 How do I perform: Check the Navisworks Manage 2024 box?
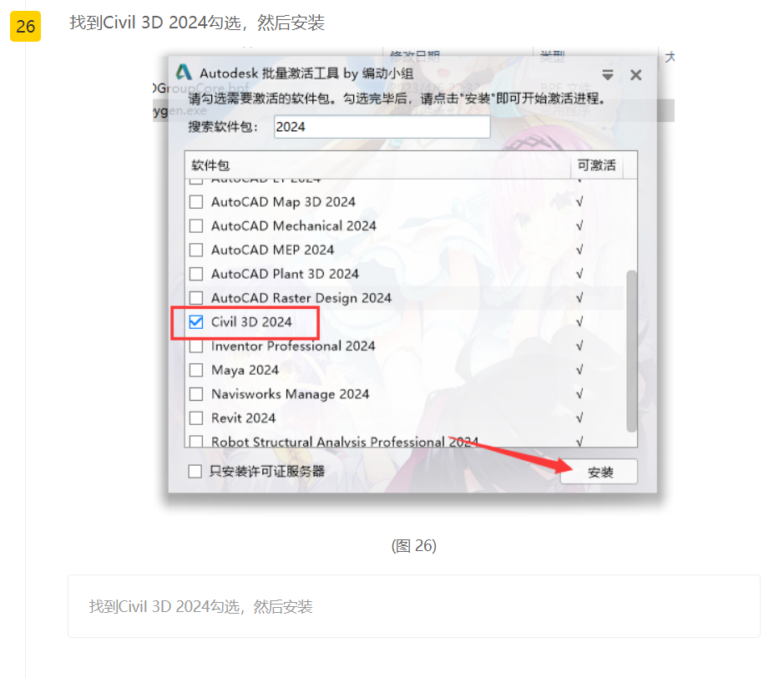point(196,394)
